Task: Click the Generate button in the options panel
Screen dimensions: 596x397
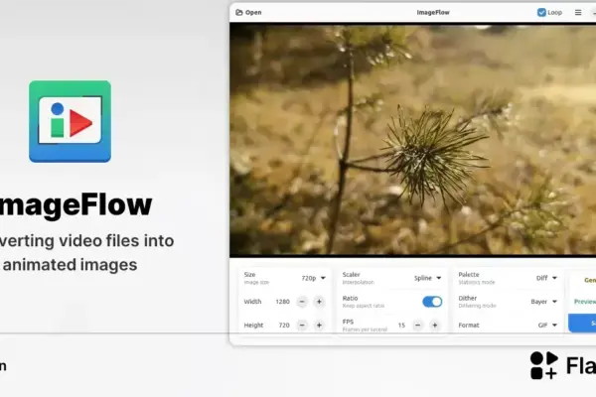Action: pyautogui.click(x=589, y=280)
